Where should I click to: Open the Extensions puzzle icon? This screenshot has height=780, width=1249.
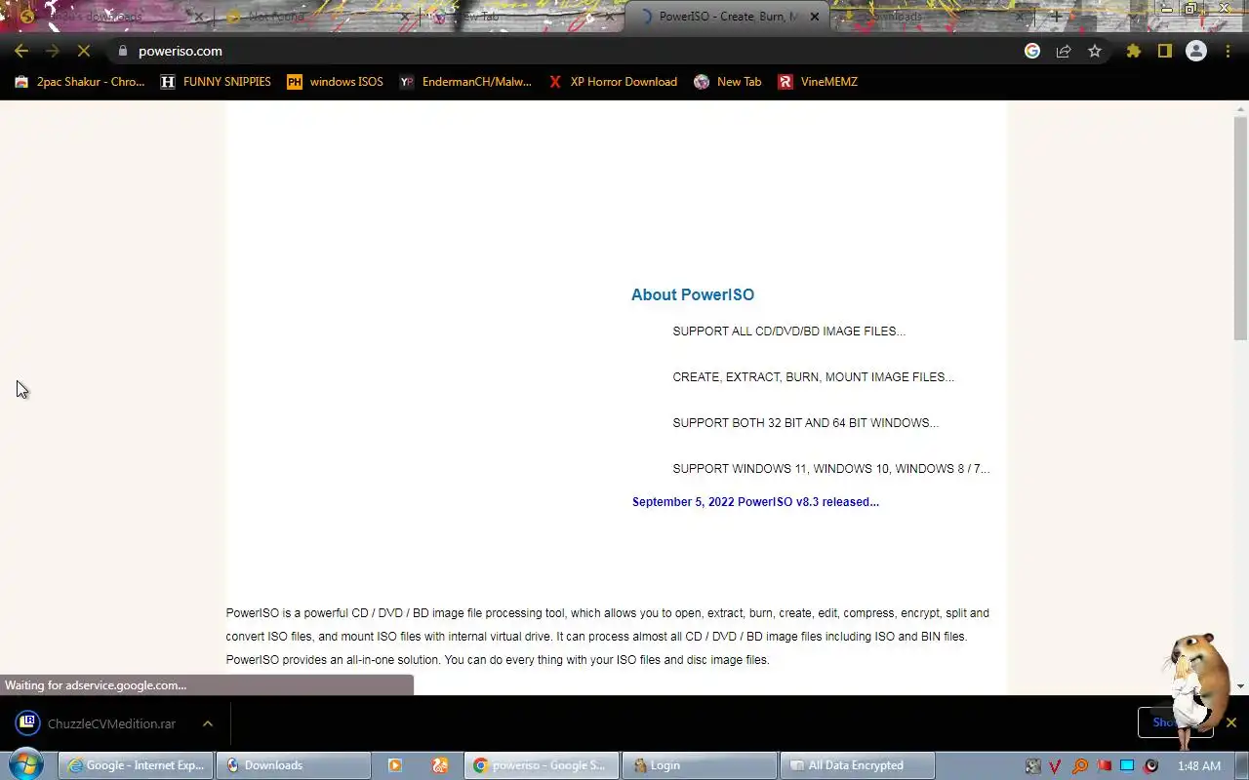point(1133,51)
